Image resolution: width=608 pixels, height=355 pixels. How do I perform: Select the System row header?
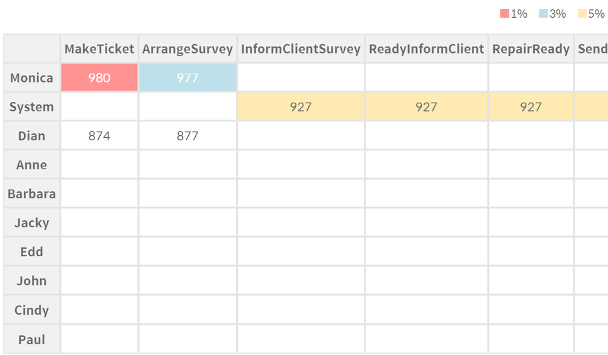(x=31, y=107)
